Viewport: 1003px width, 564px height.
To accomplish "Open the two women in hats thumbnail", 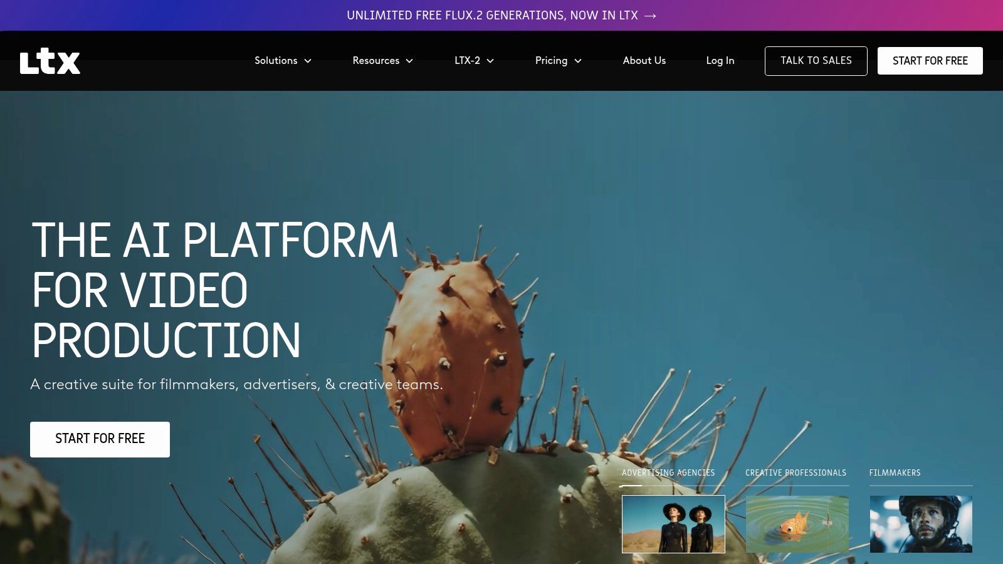I will coord(673,524).
